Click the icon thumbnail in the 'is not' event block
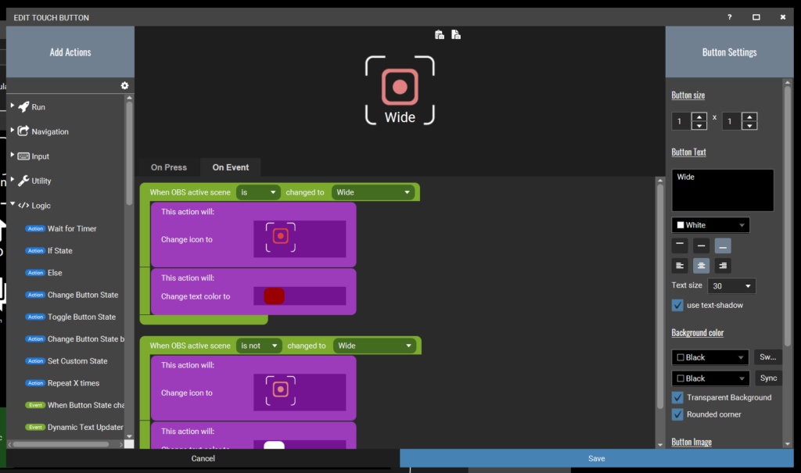The width and height of the screenshot is (801, 473). point(281,391)
